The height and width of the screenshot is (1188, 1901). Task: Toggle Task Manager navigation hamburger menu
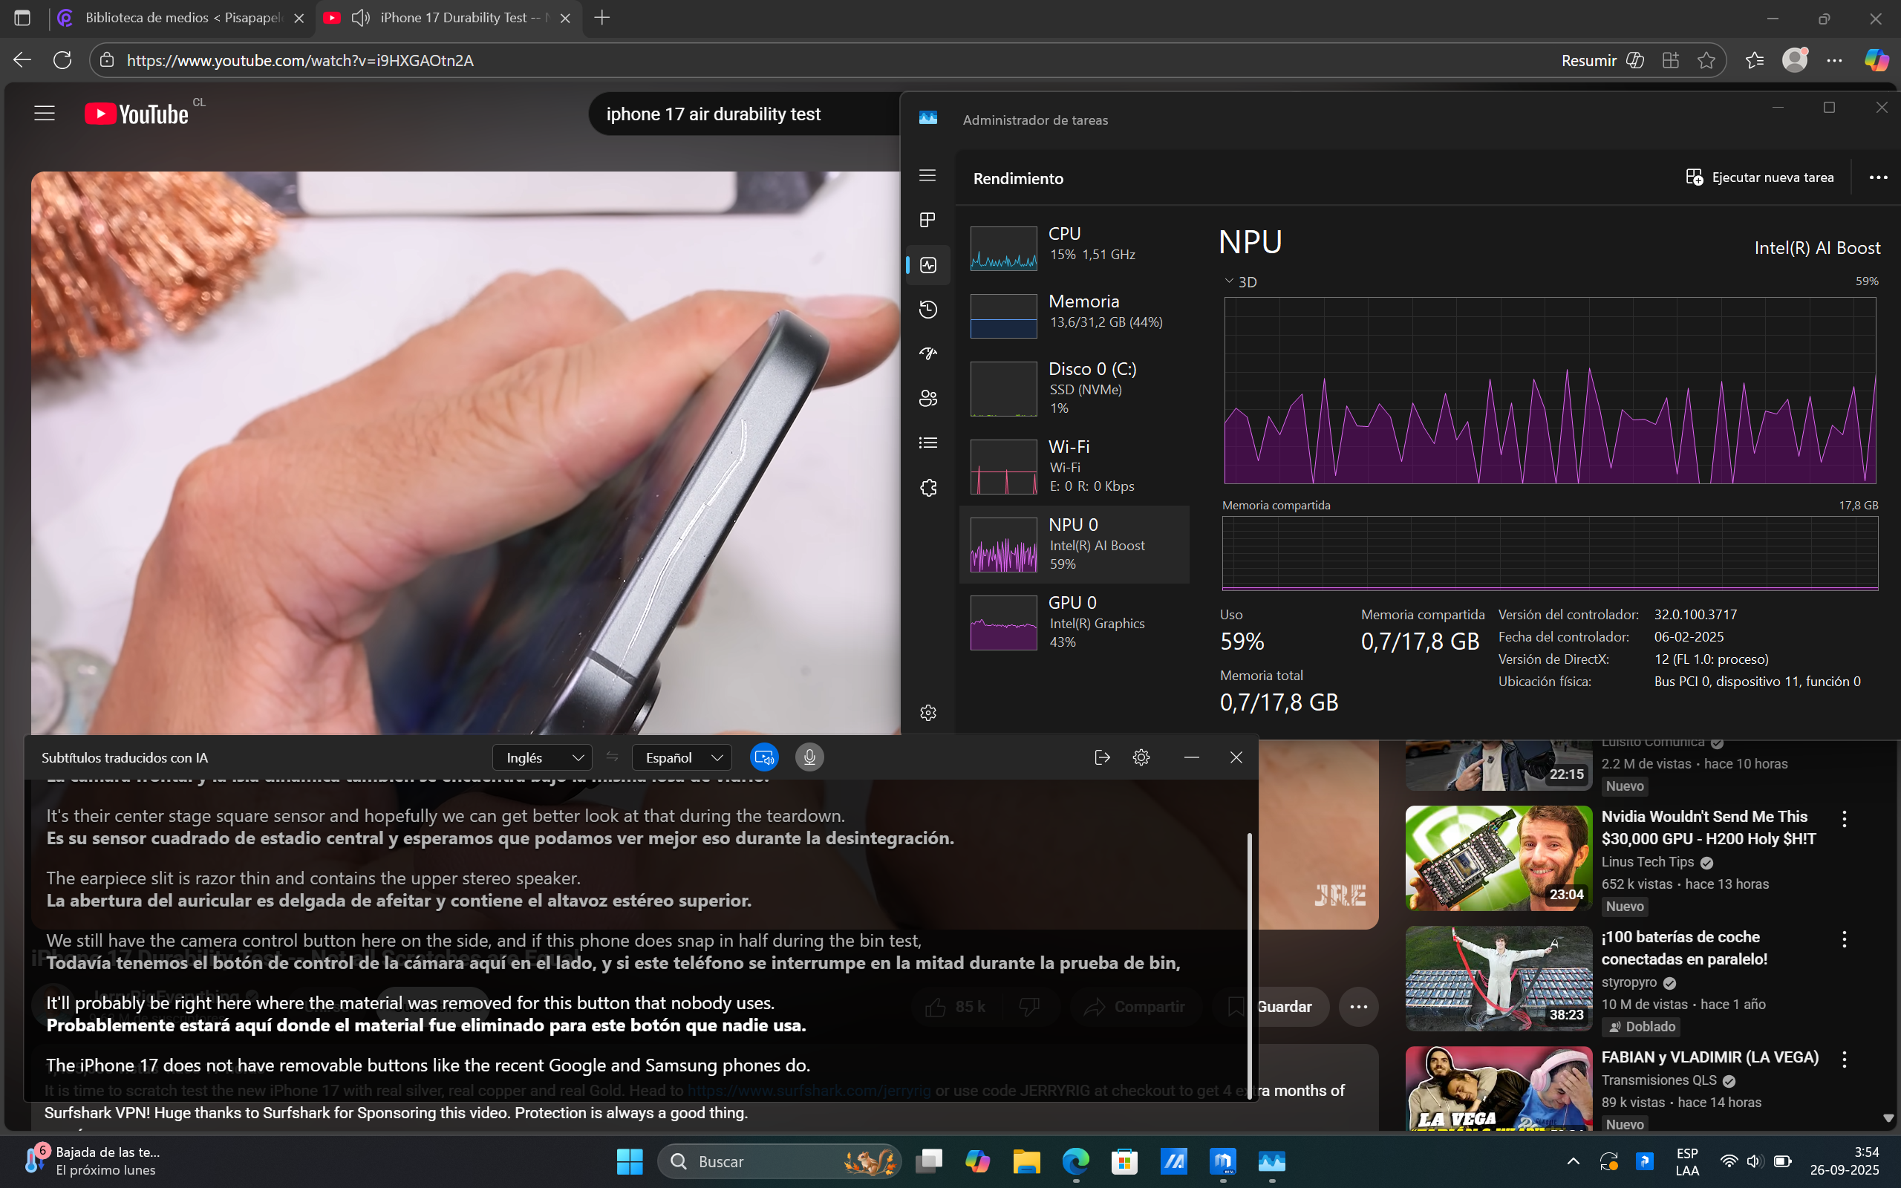927,175
